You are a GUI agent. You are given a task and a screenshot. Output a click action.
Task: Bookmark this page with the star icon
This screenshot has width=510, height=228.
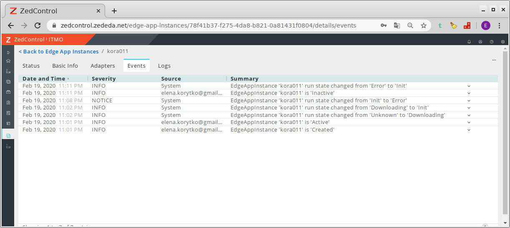click(x=424, y=25)
